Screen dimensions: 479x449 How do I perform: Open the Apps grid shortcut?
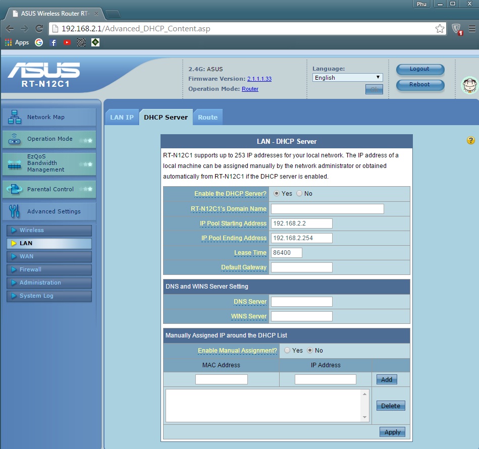coord(17,42)
